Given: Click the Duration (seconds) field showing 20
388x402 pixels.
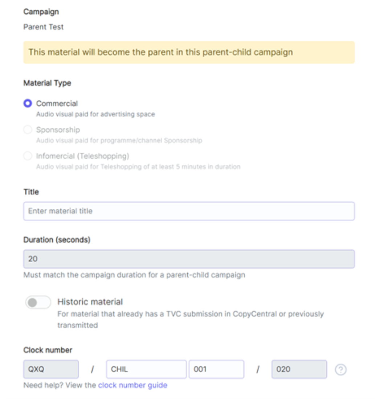Looking at the screenshot, I should (189, 259).
